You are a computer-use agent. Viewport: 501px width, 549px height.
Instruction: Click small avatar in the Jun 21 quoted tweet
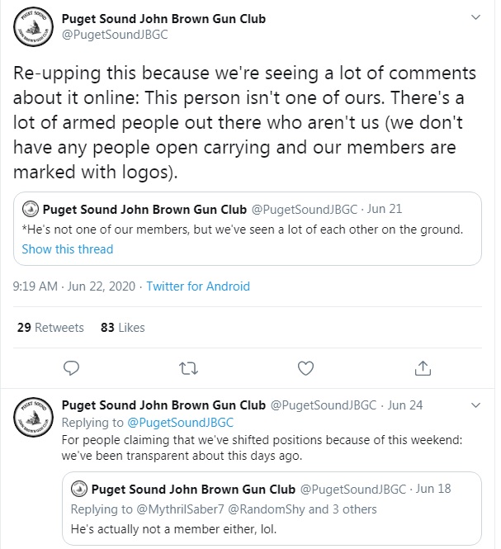tap(30, 209)
